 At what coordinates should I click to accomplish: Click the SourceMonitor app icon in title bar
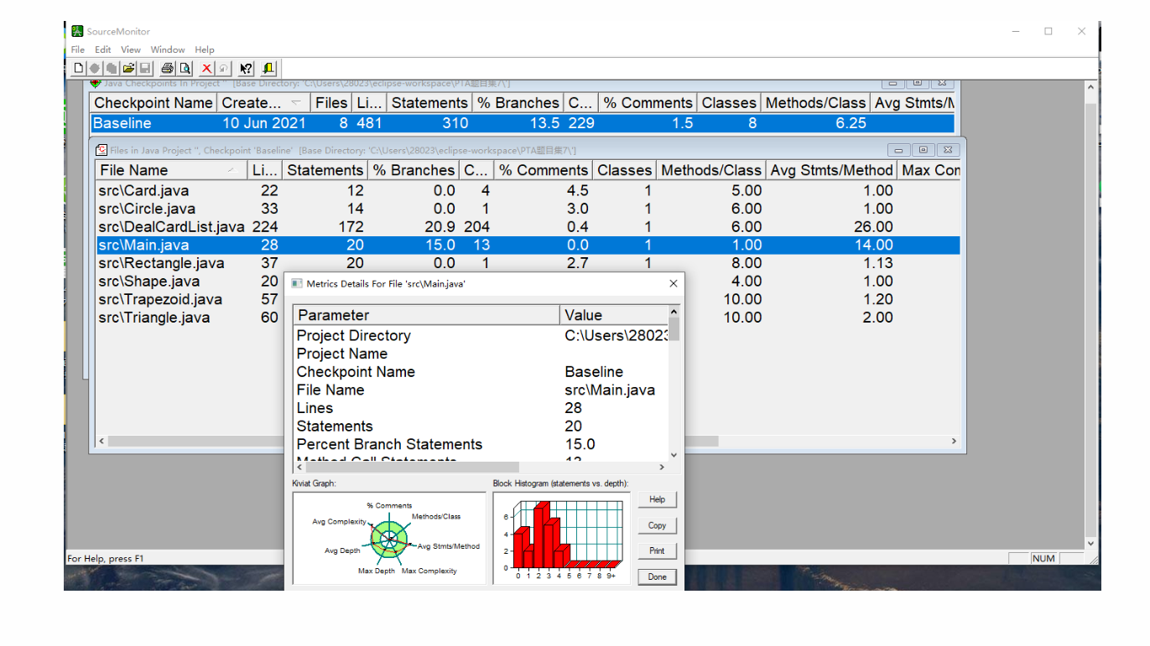point(77,31)
